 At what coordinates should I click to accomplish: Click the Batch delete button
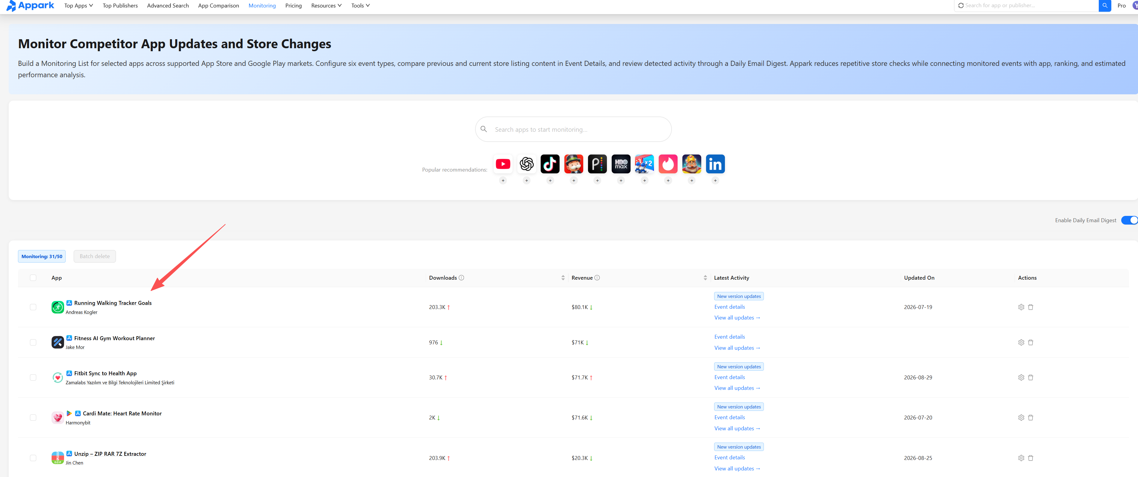95,256
